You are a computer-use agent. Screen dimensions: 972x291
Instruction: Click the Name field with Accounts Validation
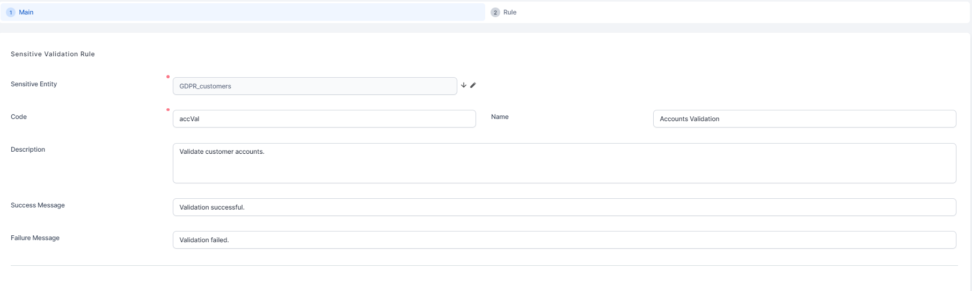[x=804, y=119]
